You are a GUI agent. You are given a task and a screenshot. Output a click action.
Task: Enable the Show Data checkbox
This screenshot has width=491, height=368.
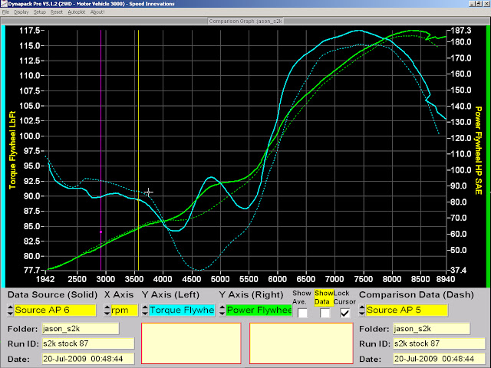tap(325, 313)
